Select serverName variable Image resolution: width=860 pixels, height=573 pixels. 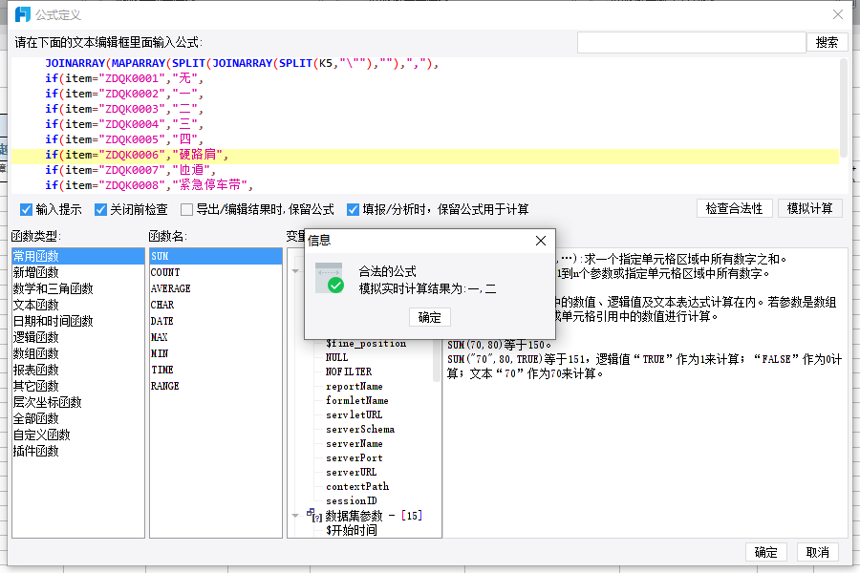(355, 443)
